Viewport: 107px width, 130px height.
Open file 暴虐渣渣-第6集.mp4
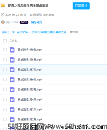[x=30, y=80]
